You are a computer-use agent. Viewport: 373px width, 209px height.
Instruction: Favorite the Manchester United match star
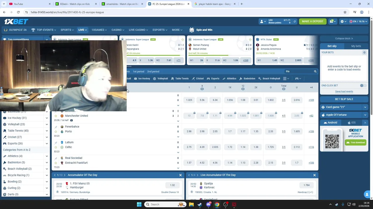click(56, 116)
